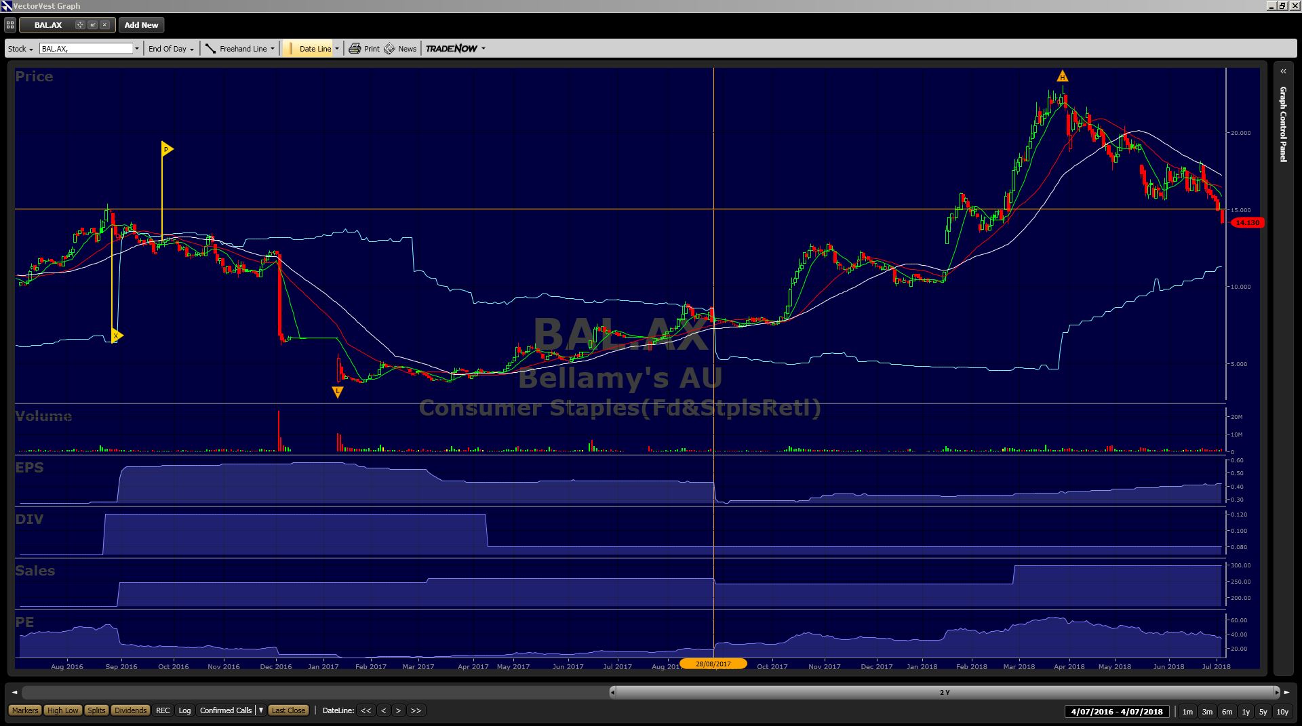Set range to 10y
This screenshot has height=726, width=1302.
[1282, 712]
